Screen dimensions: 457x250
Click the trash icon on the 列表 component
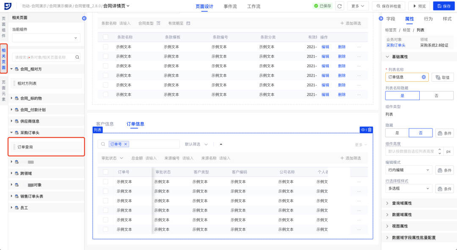click(x=369, y=130)
